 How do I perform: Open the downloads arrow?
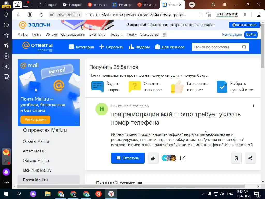259,15
